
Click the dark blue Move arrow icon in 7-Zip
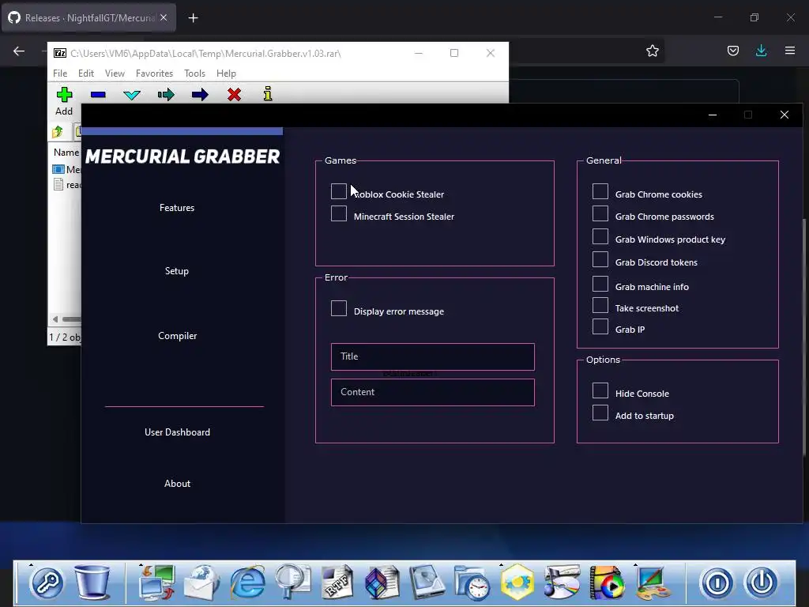200,95
